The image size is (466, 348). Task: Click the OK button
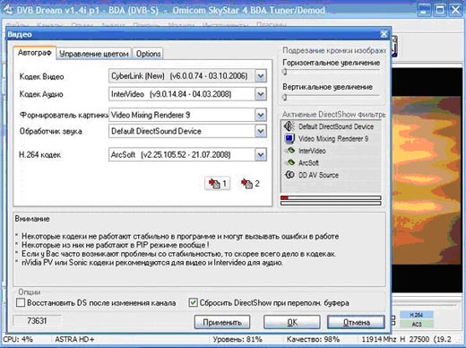pos(292,322)
